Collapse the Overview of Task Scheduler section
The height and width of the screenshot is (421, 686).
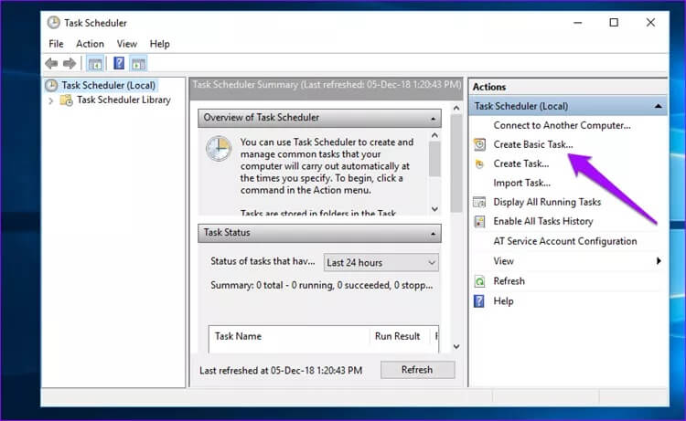point(433,119)
